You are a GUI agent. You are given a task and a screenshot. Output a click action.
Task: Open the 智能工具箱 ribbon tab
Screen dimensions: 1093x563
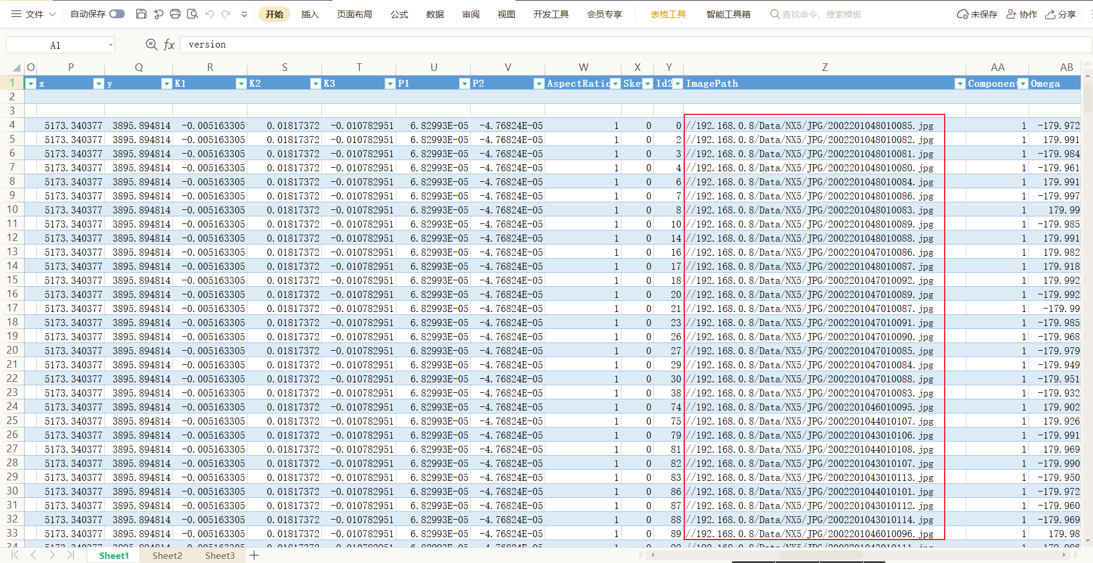click(x=728, y=14)
